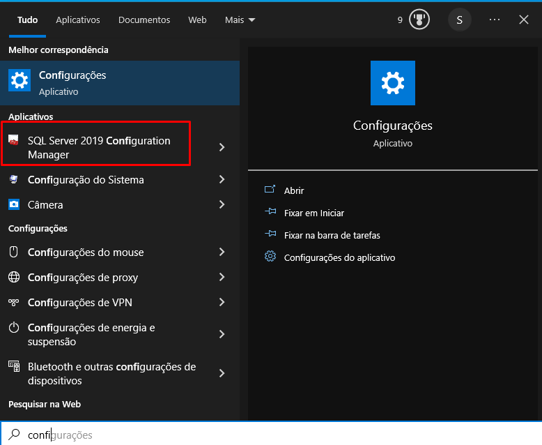Select the Web search filter tab
This screenshot has height=445, width=542.
197,20
